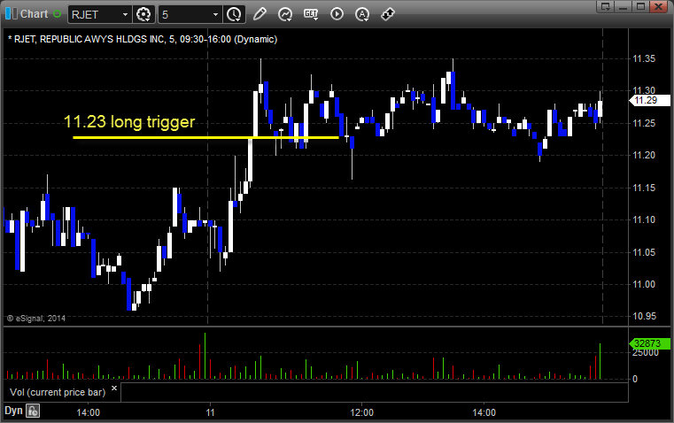The width and height of the screenshot is (674, 423).
Task: Click the bar replay play icon
Action: coord(337,14)
